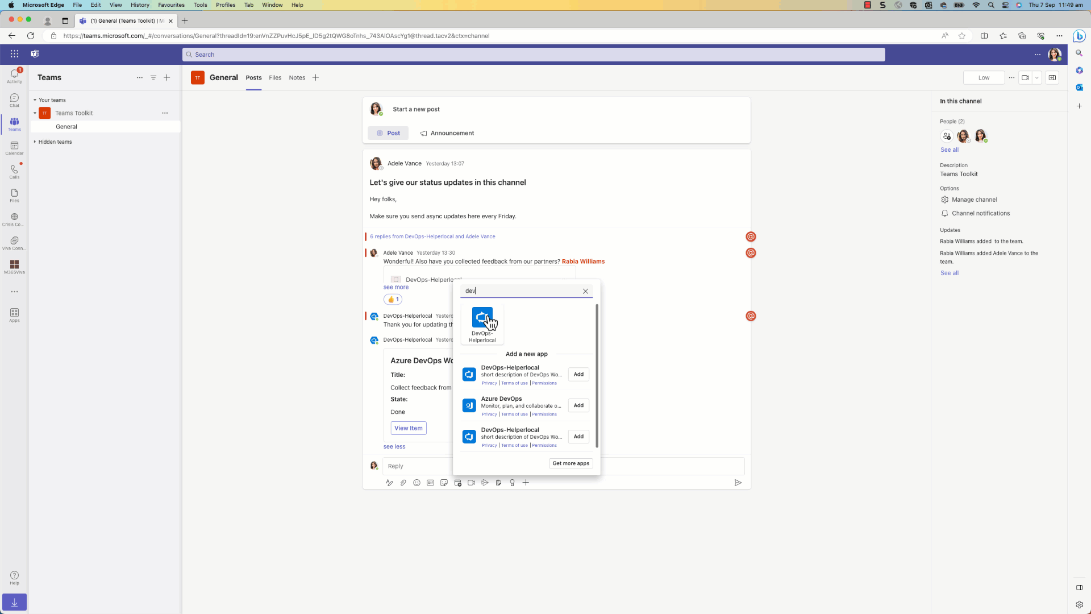The image size is (1091, 614).
Task: Open the GIF picker icon
Action: click(x=430, y=483)
